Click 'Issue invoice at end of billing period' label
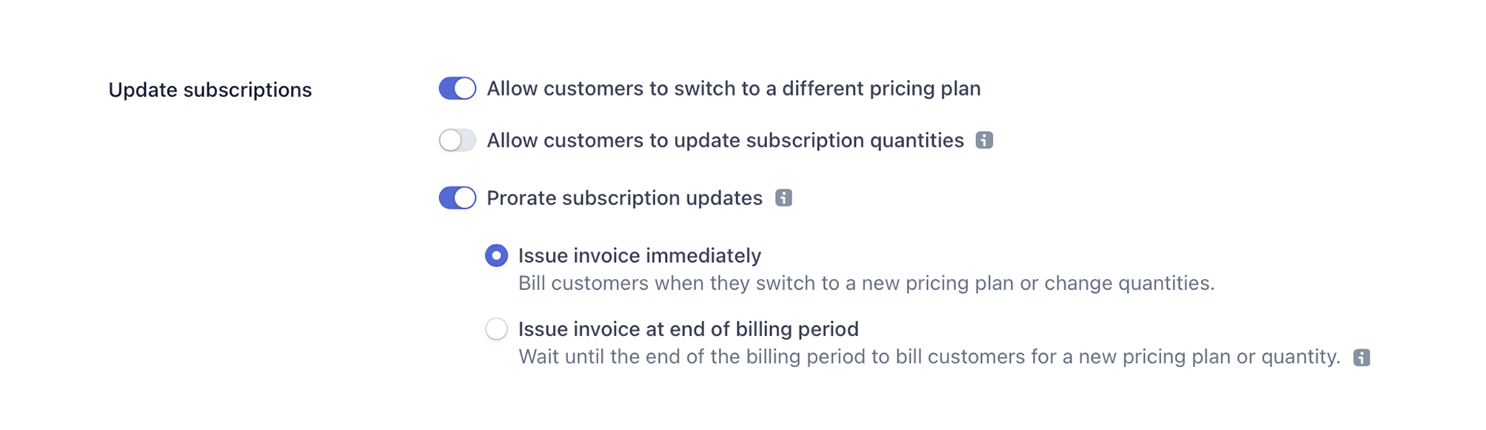The image size is (1486, 430). point(689,329)
